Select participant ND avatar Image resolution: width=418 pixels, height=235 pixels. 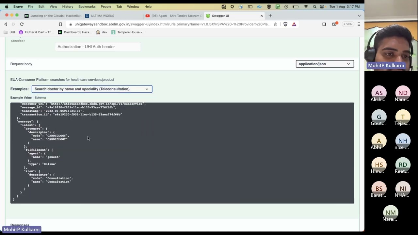click(x=403, y=93)
